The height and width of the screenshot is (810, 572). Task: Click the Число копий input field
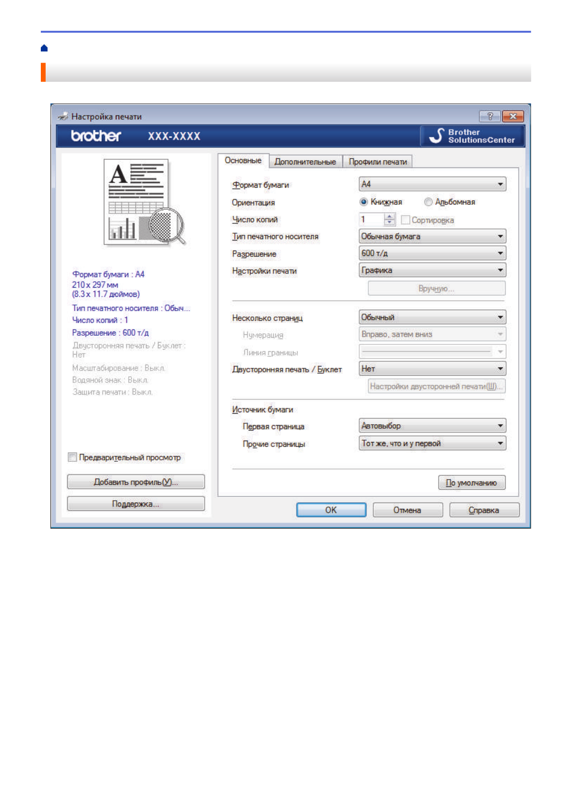click(x=371, y=219)
